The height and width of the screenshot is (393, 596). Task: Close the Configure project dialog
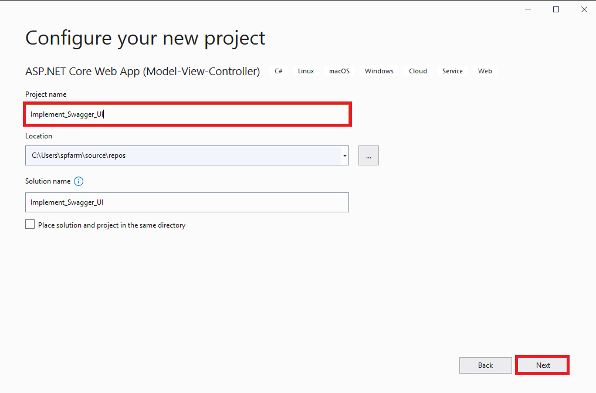click(584, 9)
